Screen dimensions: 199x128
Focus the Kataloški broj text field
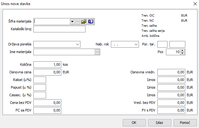pos(59,29)
